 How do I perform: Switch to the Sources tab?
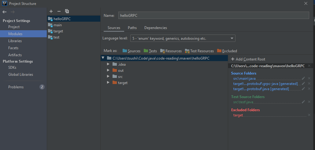click(114, 28)
